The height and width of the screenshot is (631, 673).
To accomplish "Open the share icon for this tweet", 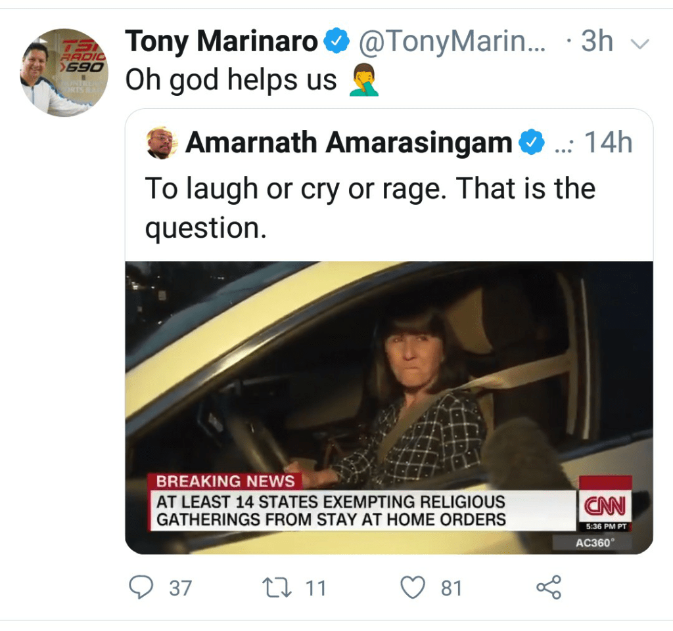I will [549, 587].
